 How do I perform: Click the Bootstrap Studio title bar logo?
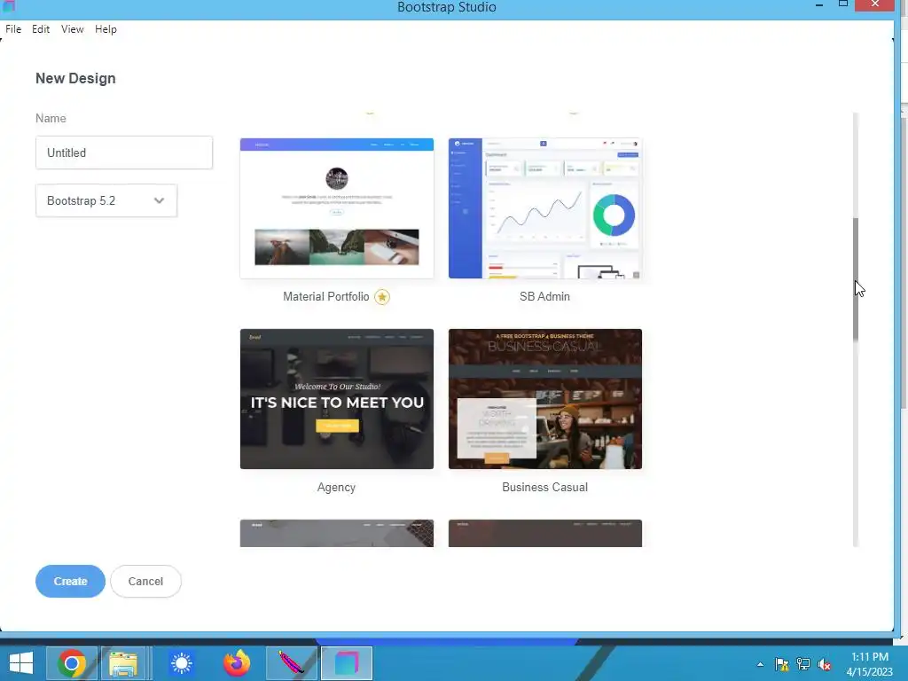pos(9,6)
